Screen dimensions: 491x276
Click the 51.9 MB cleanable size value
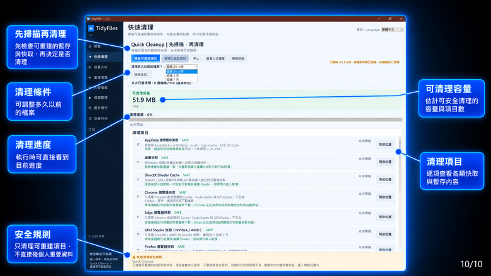click(144, 100)
